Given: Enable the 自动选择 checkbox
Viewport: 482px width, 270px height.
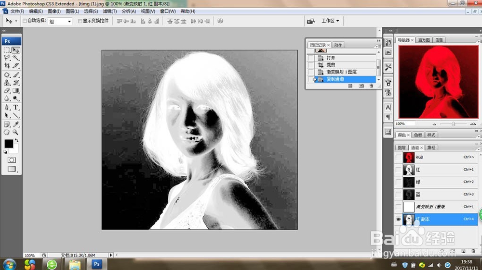Looking at the screenshot, I should coord(25,21).
